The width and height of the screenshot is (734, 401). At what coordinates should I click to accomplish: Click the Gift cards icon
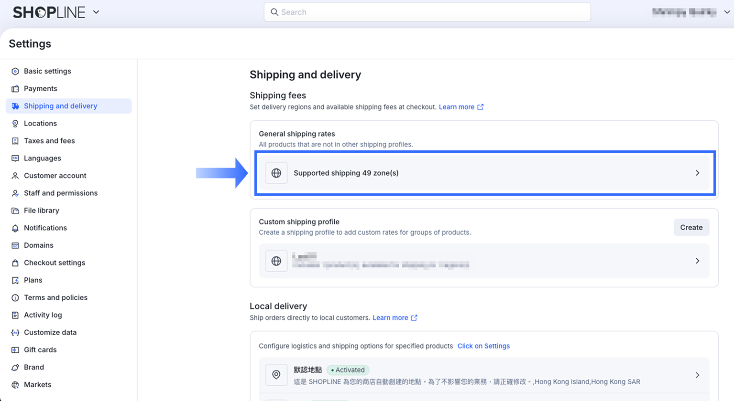pos(15,350)
